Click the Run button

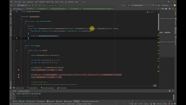(x=158, y=5)
